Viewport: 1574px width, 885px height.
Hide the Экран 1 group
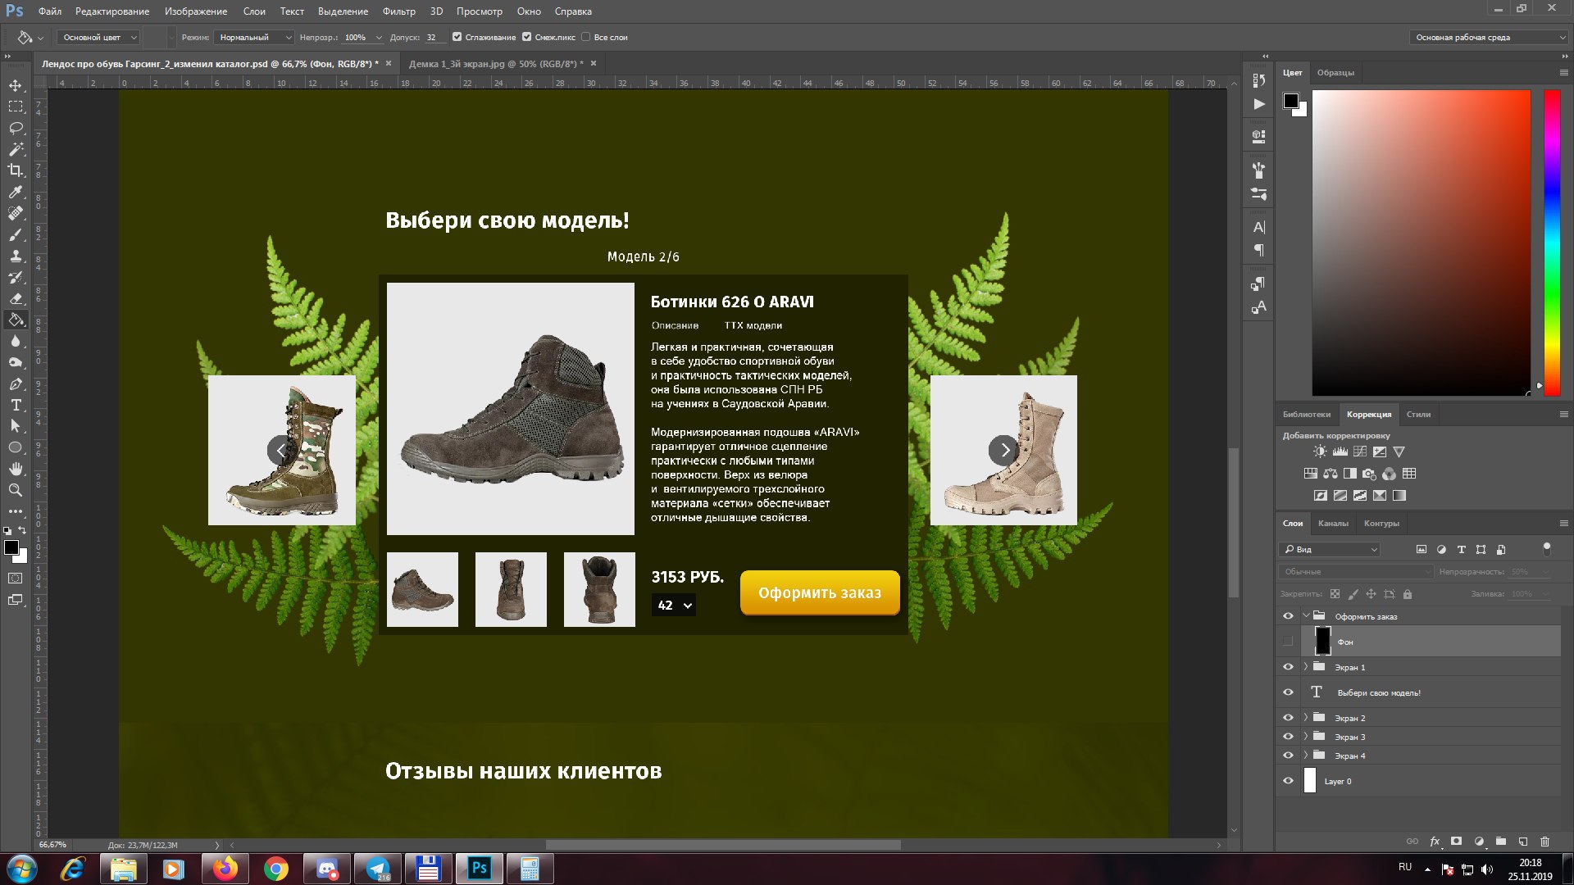coord(1288,667)
